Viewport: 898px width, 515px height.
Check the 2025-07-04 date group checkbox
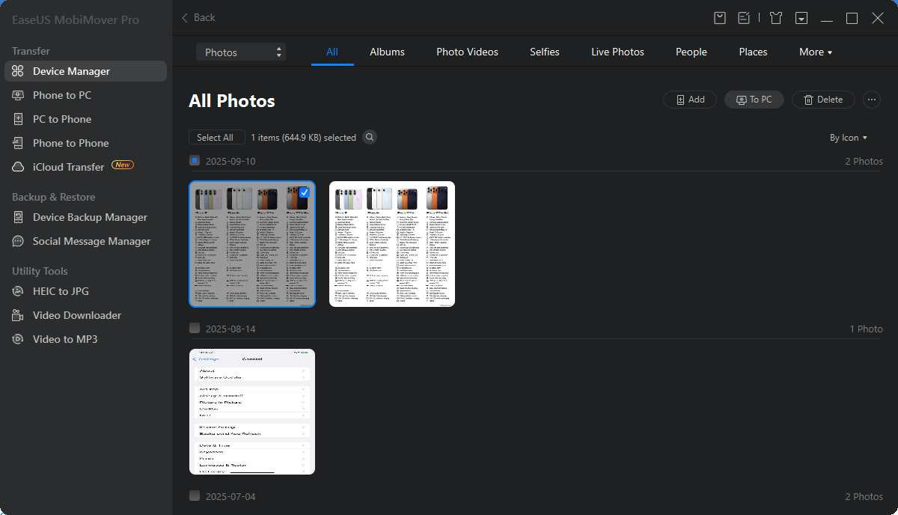[195, 496]
